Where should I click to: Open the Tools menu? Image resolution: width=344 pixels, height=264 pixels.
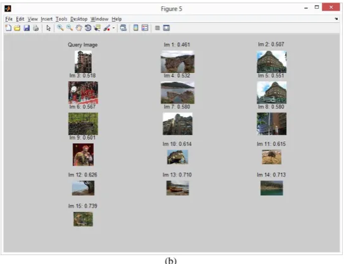[x=61, y=19]
